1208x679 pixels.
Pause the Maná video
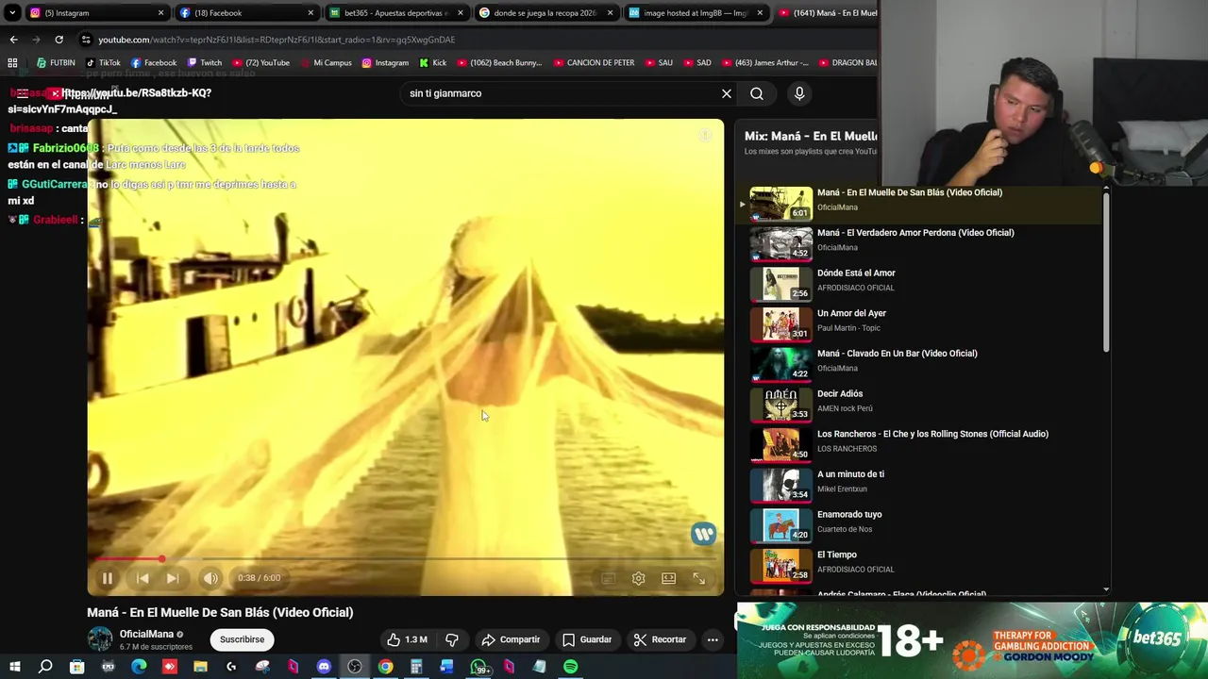[x=107, y=578]
